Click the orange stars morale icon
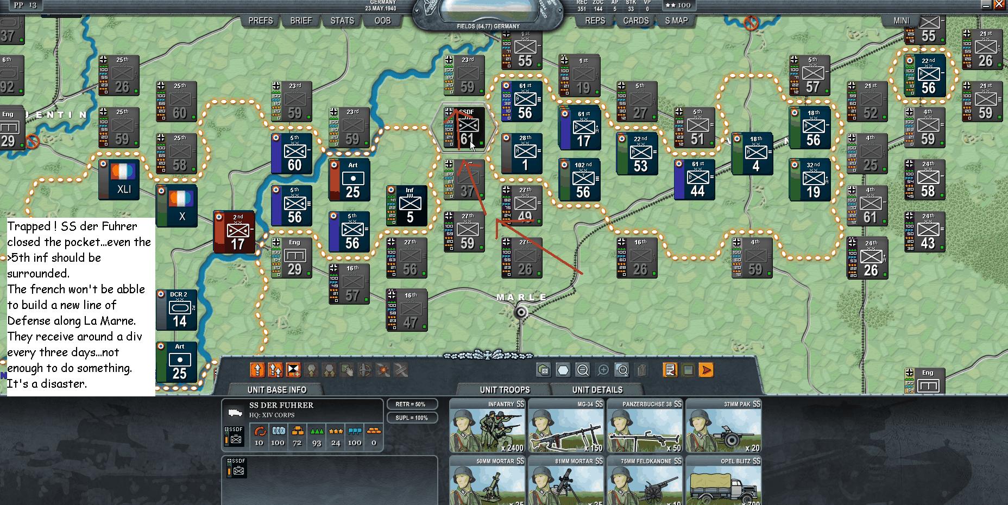The width and height of the screenshot is (1008, 505). point(336,431)
